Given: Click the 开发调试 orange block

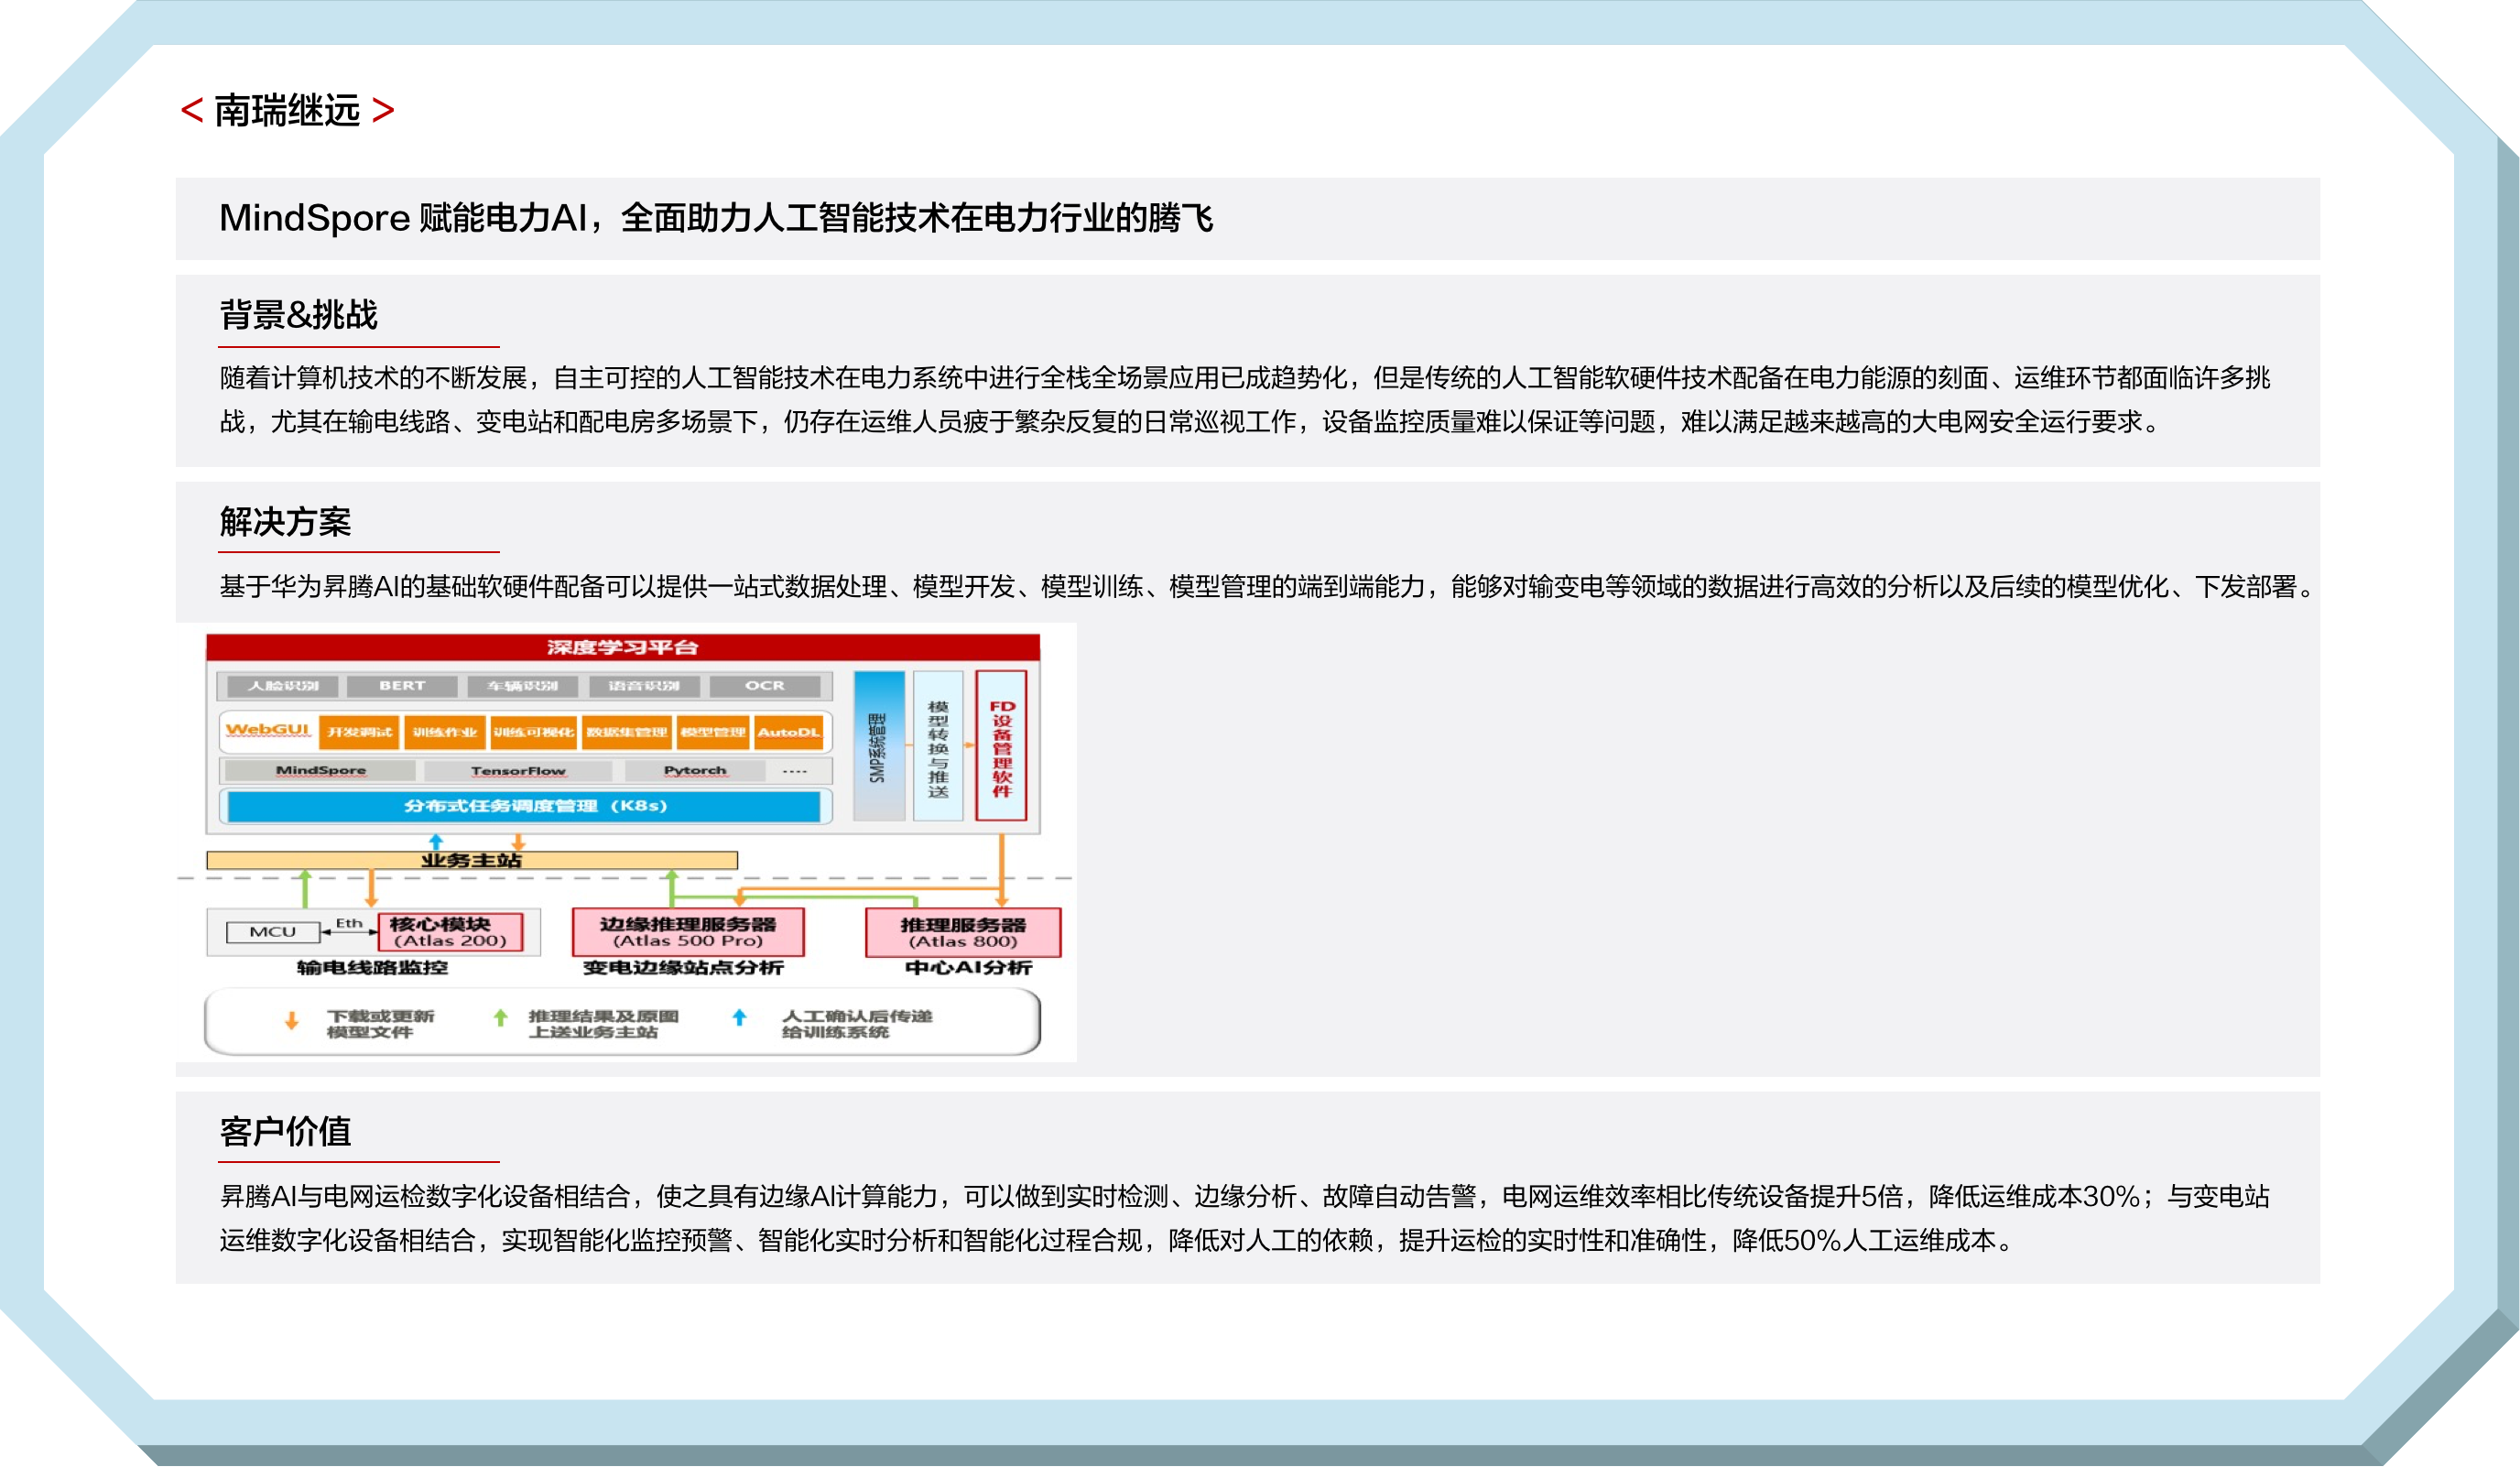Looking at the screenshot, I should coord(359,732).
